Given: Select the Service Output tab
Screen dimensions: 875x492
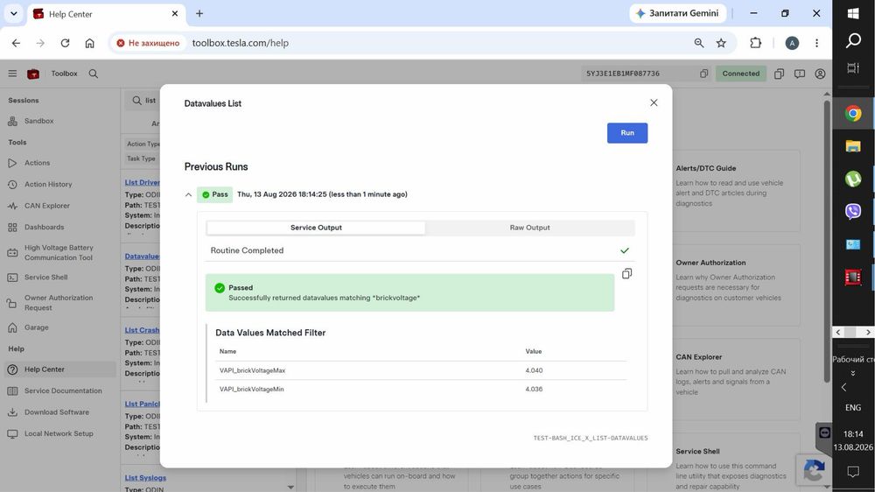Looking at the screenshot, I should 316,228.
